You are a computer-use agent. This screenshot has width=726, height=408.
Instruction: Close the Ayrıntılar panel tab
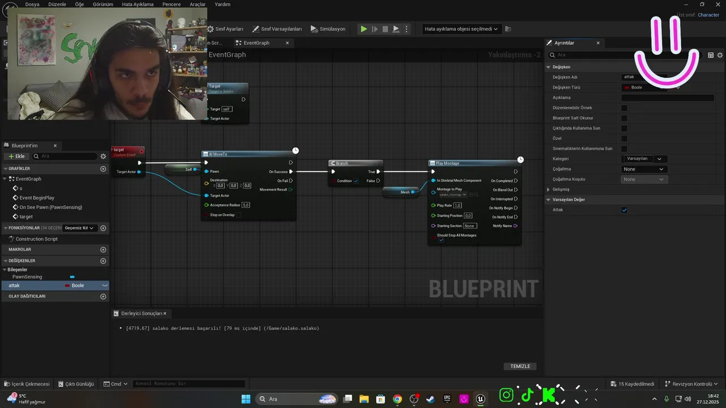(598, 43)
